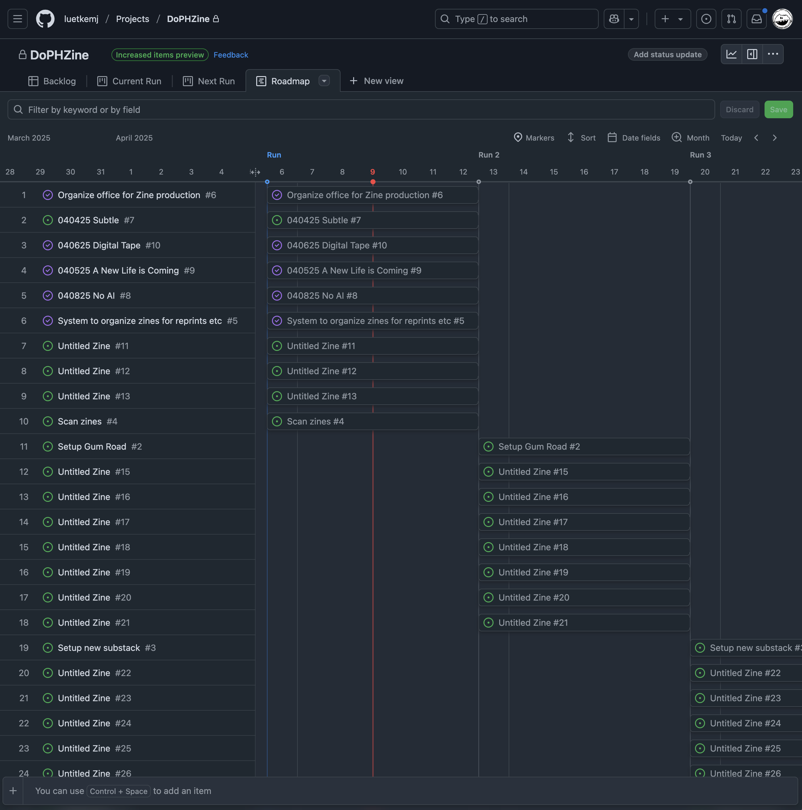Image resolution: width=802 pixels, height=810 pixels.
Task: Open the Feedback link
Action: 230,55
